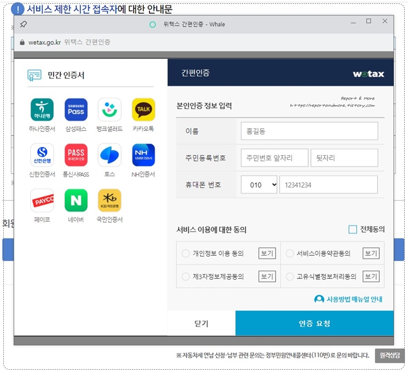Image resolution: width=408 pixels, height=373 pixels.
Task: Click the 인증 요청 button
Action: pyautogui.click(x=314, y=323)
